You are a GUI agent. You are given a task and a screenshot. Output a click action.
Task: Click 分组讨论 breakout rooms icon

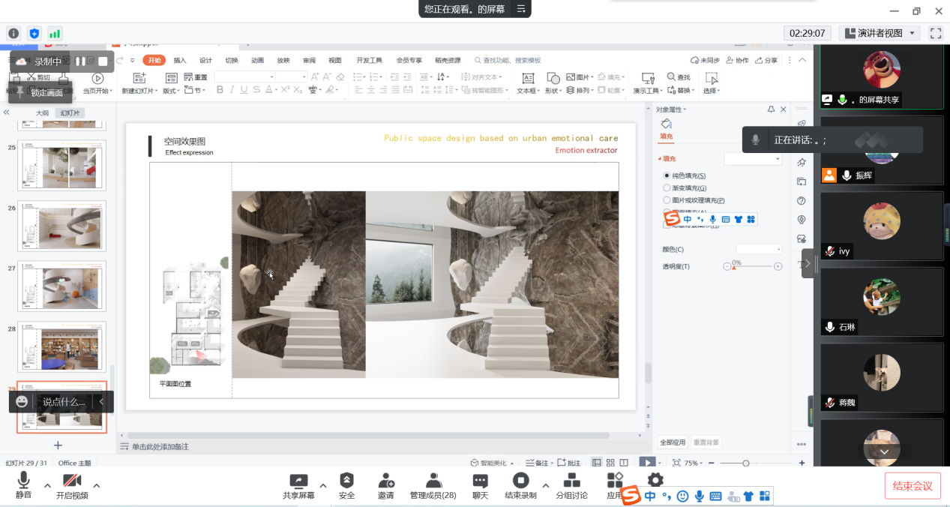click(x=571, y=484)
